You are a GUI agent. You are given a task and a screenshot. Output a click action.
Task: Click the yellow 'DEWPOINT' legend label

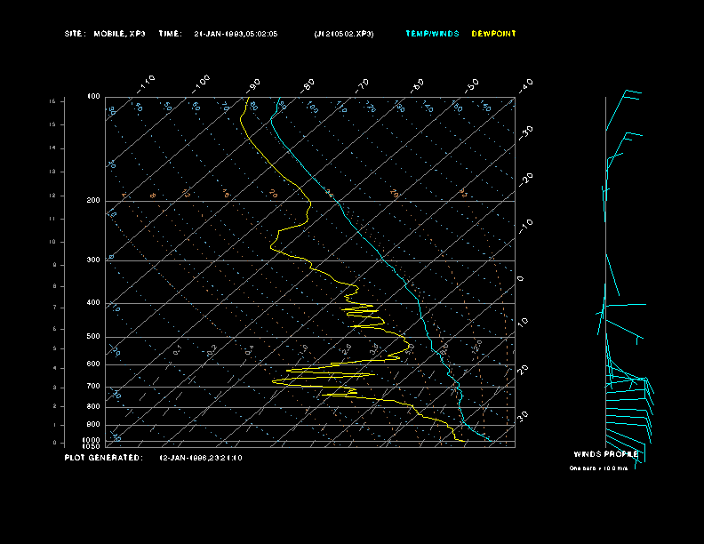[x=494, y=34]
